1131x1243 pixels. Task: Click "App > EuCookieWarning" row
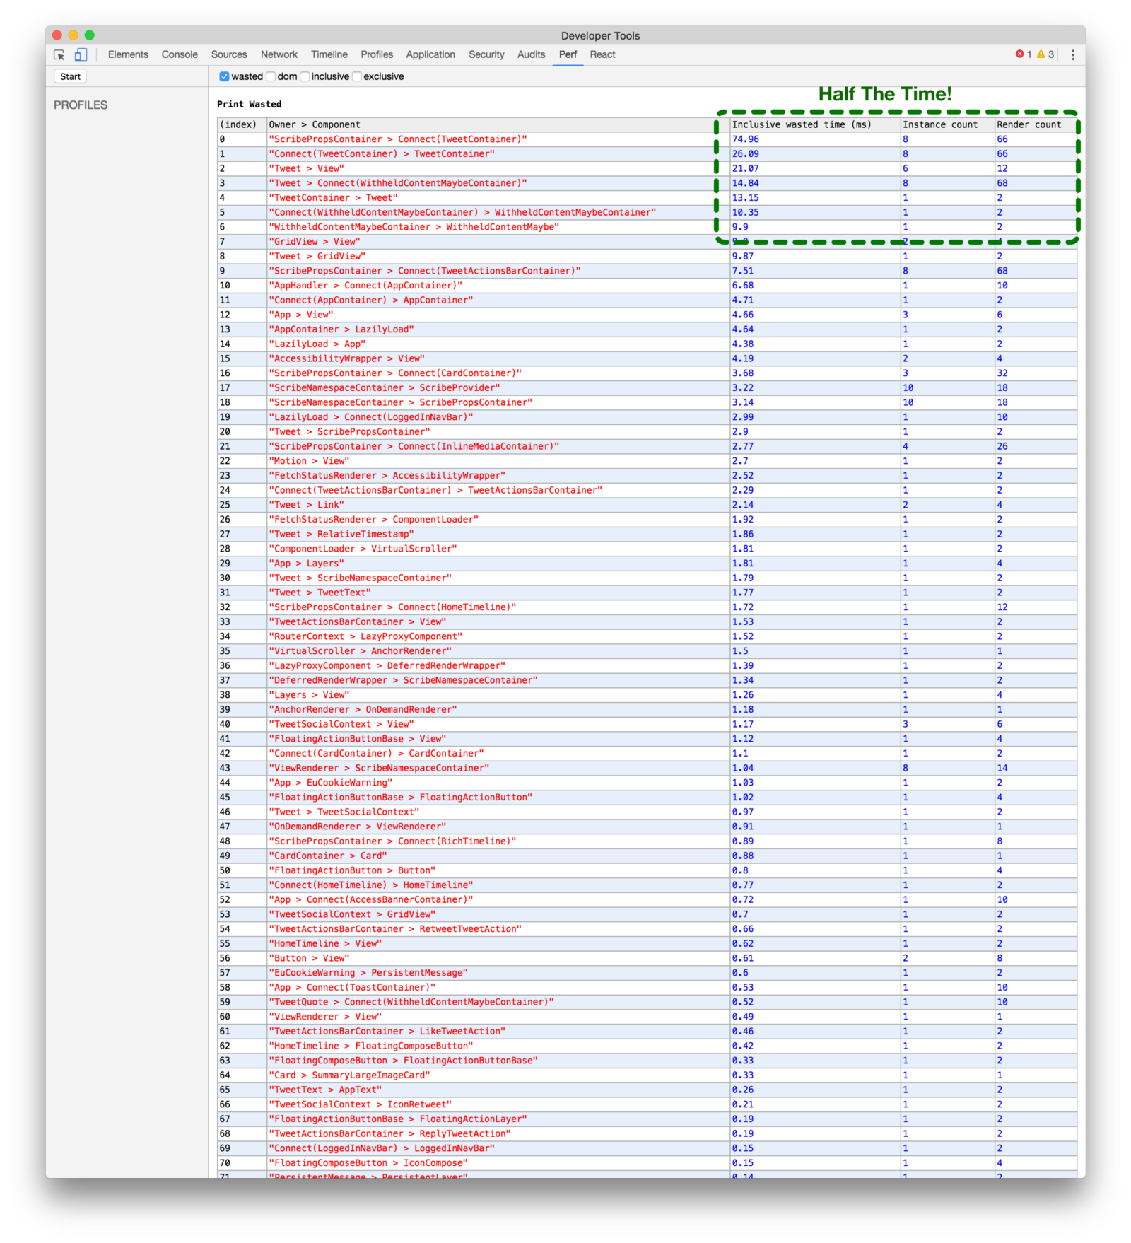[x=647, y=783]
